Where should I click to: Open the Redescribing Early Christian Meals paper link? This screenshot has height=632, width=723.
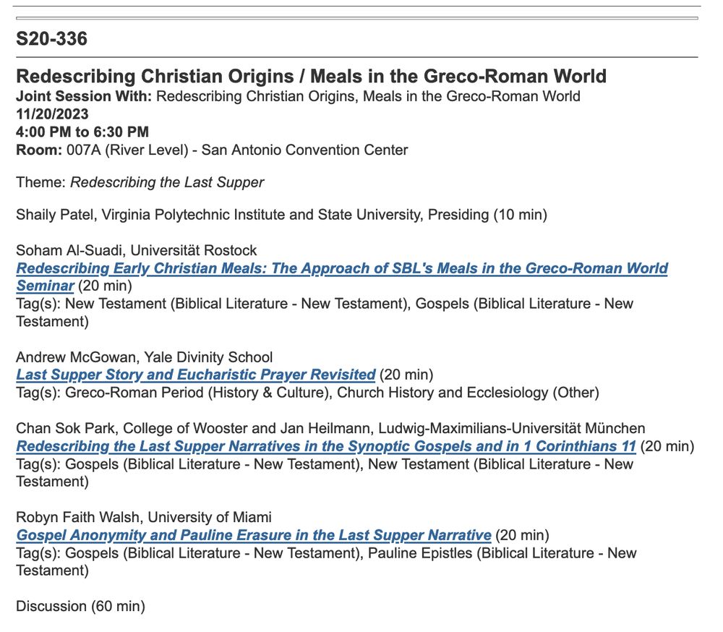341,269
